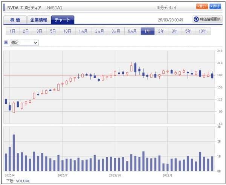The height and width of the screenshot is (185, 226).
Task: Click the 時価情報更新 refresh button
Action: [208, 19]
